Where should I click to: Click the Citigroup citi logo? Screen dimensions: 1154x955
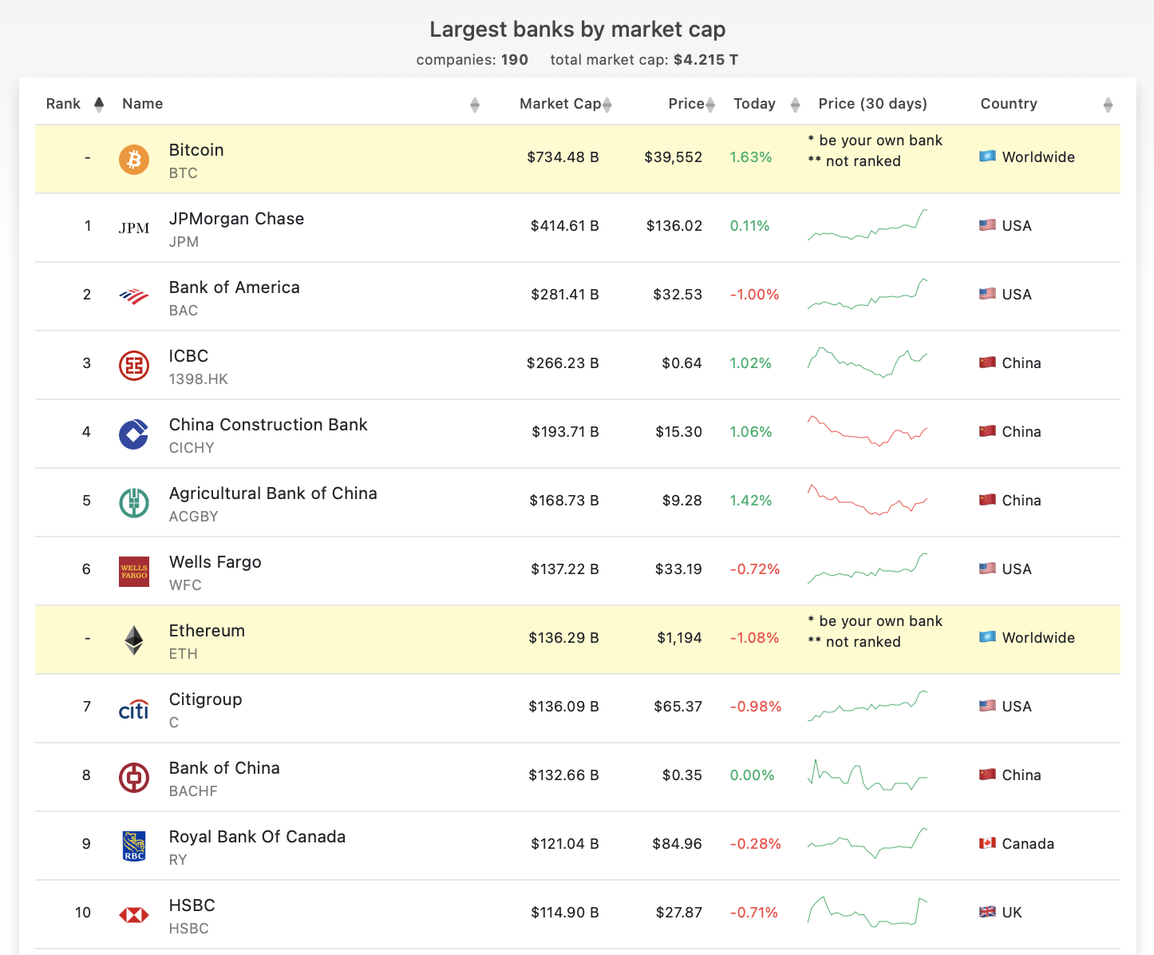pyautogui.click(x=133, y=708)
